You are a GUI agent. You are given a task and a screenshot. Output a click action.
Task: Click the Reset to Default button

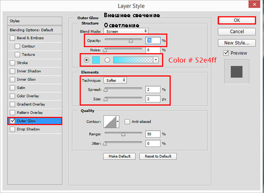158,157
